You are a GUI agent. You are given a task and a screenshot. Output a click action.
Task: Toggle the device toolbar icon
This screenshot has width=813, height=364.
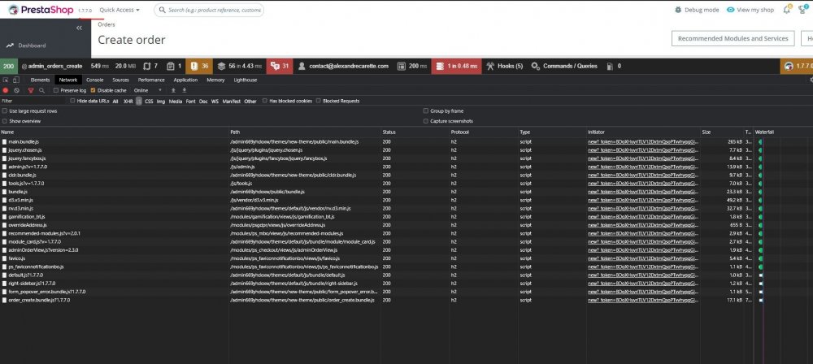pos(16,80)
